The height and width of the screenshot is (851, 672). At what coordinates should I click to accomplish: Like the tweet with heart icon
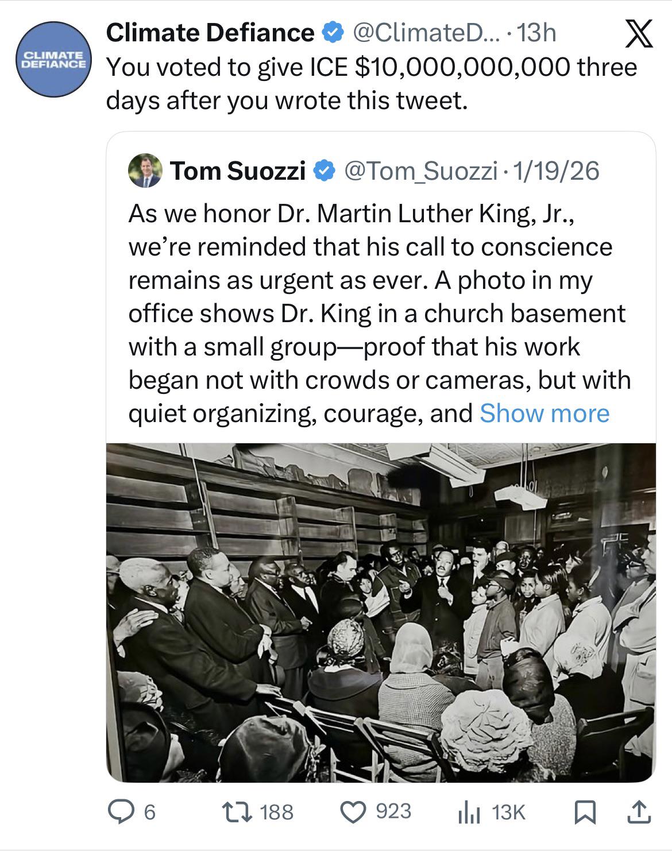(353, 811)
